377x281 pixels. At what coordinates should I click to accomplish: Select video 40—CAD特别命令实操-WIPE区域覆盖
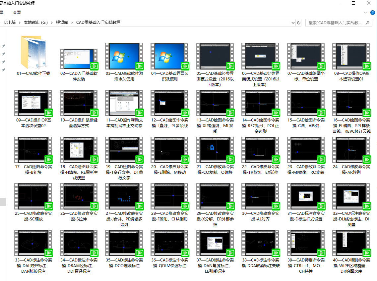coord(351,243)
